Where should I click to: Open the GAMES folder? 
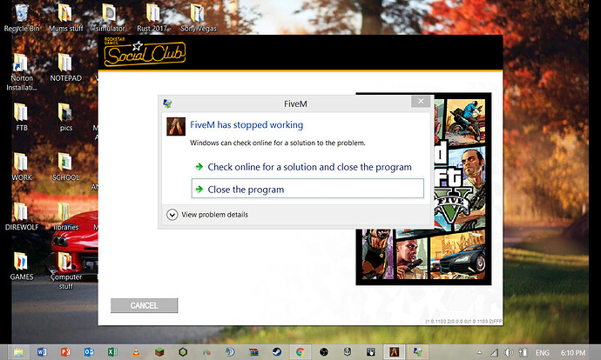pyautogui.click(x=22, y=266)
